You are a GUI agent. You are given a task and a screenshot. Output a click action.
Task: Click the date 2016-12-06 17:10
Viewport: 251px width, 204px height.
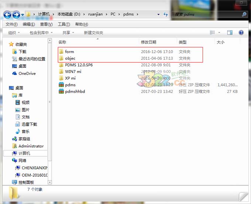157,52
